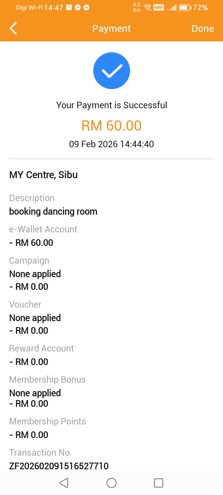Tap the Android home circle icon
This screenshot has width=223, height=495.
[111, 483]
